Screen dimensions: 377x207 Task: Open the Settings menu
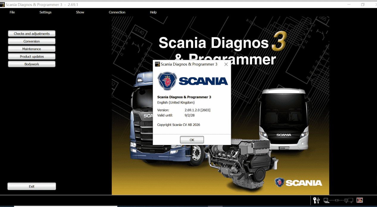tap(46, 12)
